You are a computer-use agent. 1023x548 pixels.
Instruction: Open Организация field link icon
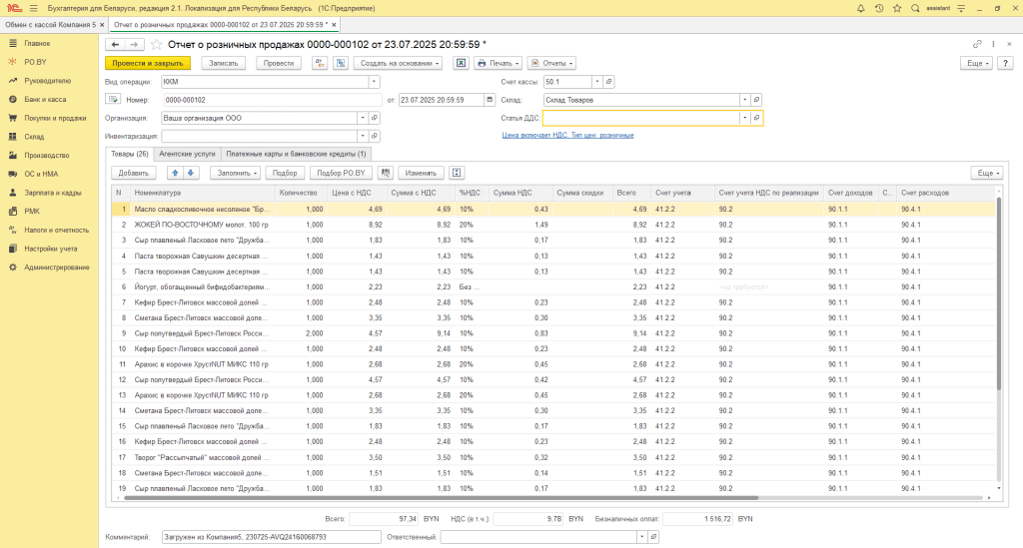375,118
